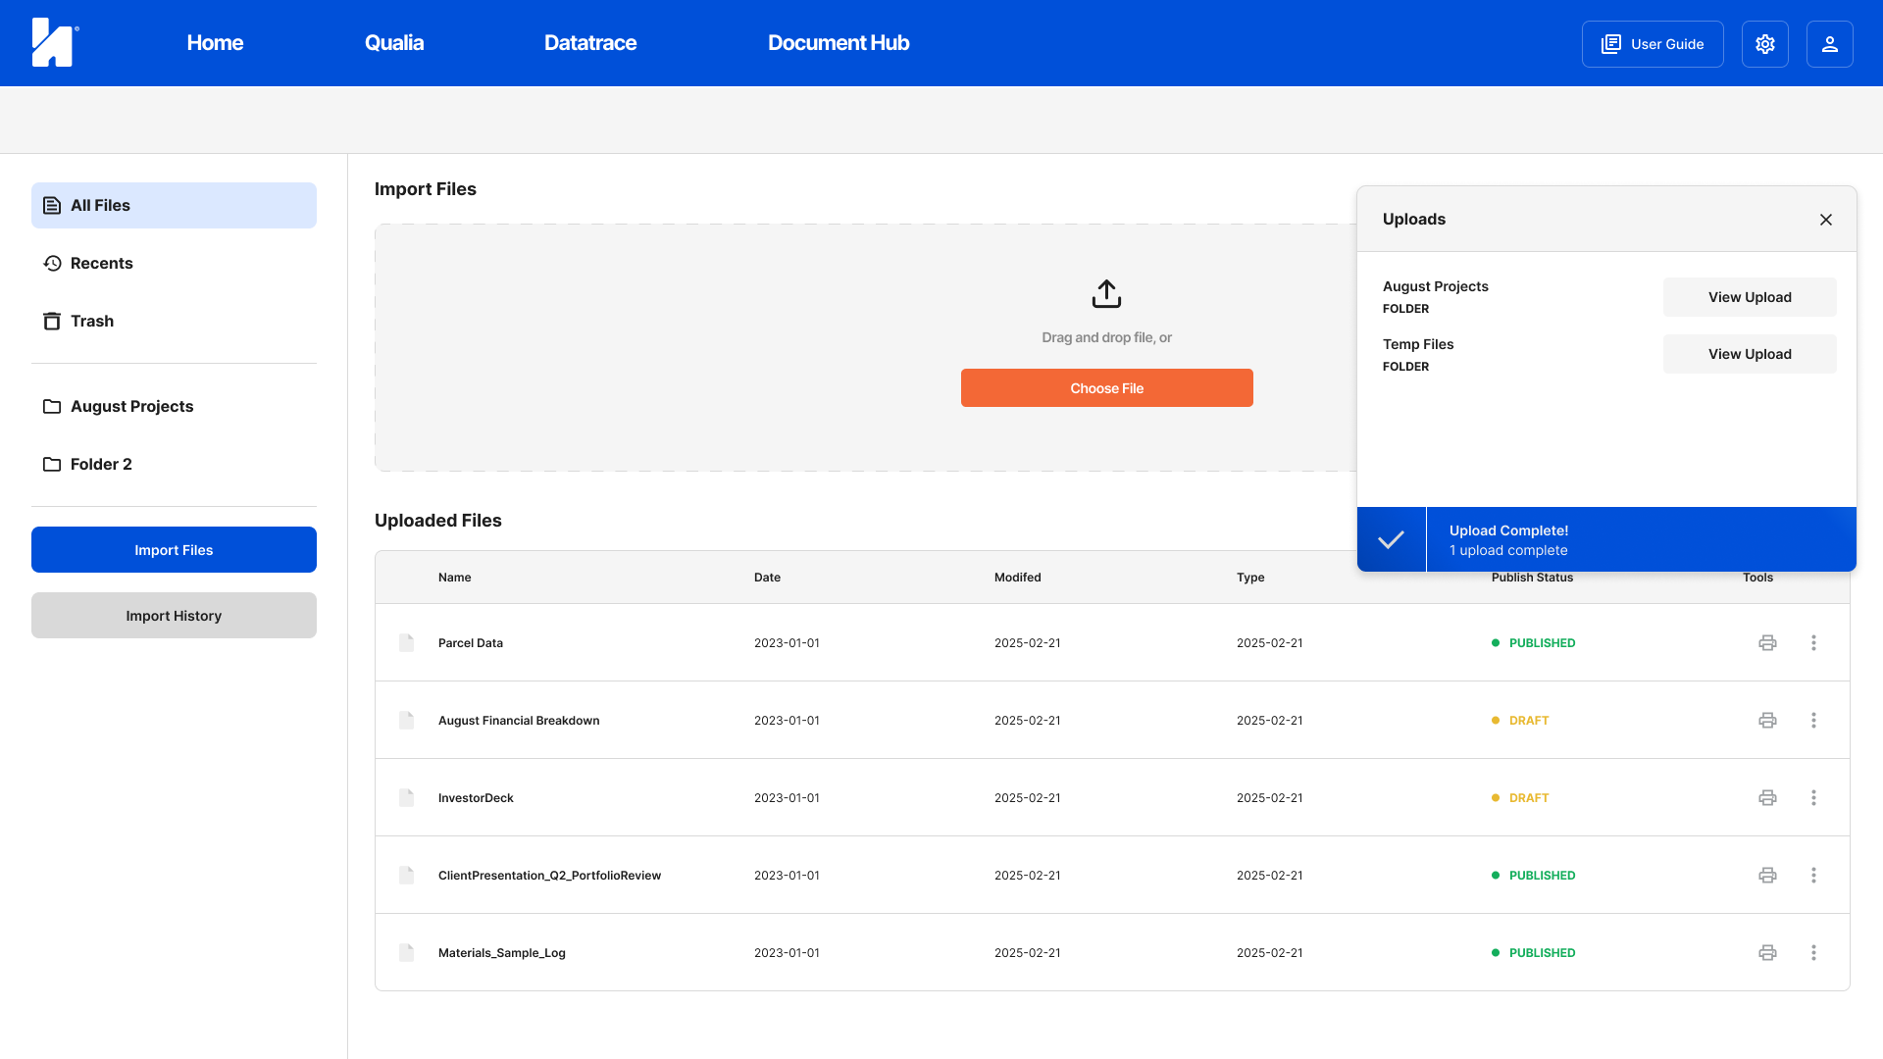Click the InvestorDeck file icon
The image size is (1883, 1059).
(x=406, y=798)
